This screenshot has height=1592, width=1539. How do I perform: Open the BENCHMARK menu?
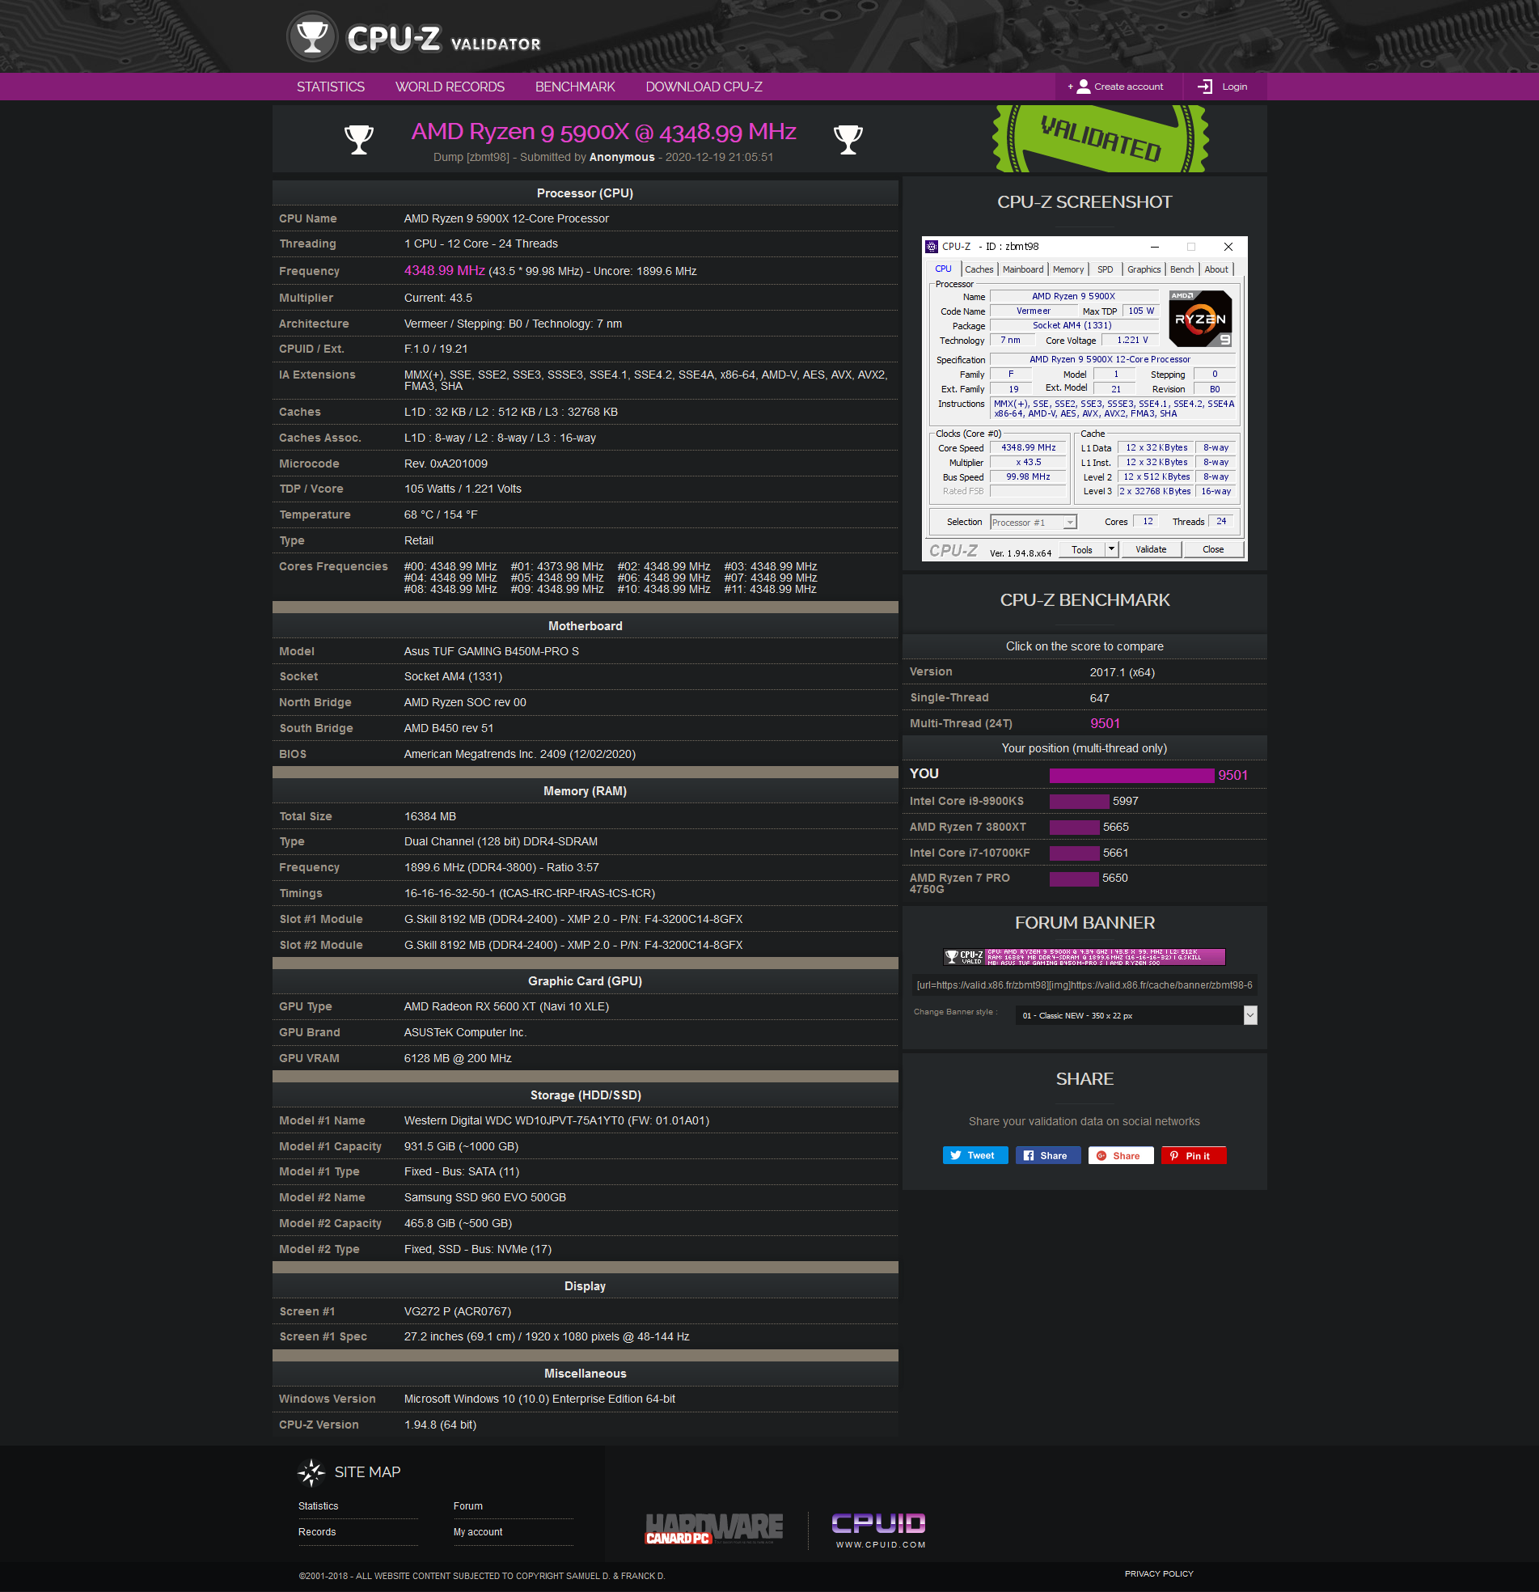click(x=575, y=87)
